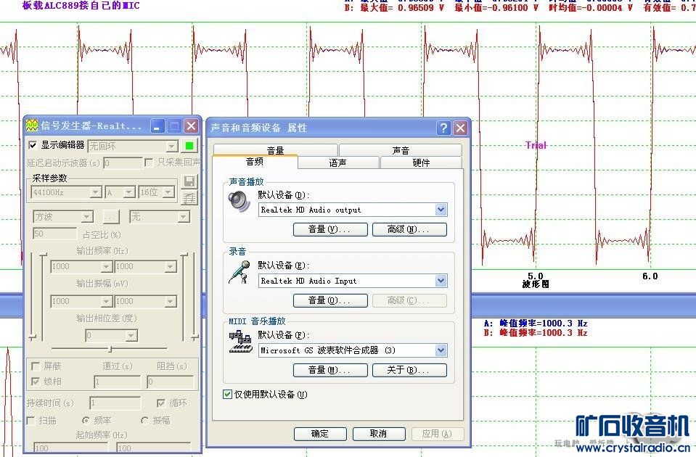Click the inner left vertical slider thumb

tap(43, 255)
